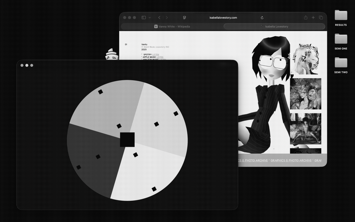Show the tab overview icon

[x=321, y=18]
